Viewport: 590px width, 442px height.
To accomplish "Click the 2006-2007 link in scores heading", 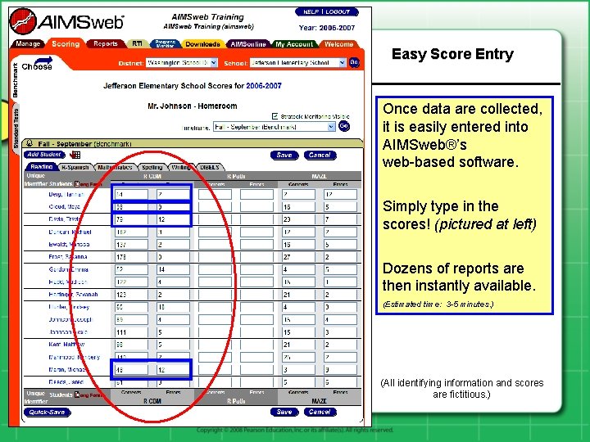I will [x=263, y=86].
